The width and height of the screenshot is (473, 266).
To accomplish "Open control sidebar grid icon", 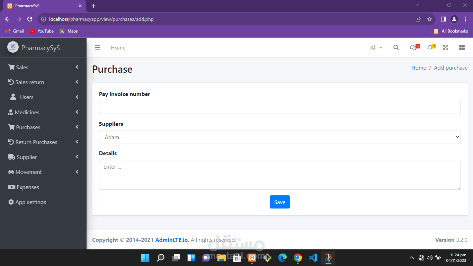I will click(x=462, y=47).
